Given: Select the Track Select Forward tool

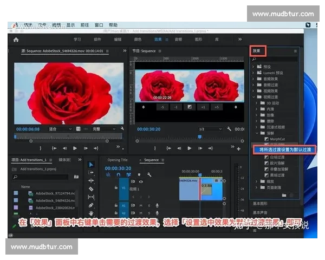Looking at the screenshot, I should (91, 172).
